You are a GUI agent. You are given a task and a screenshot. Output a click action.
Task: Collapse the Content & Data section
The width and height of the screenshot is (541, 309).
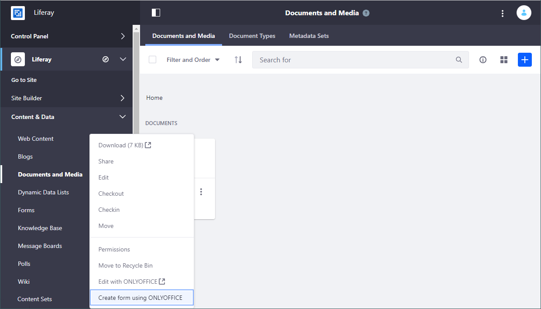coord(123,117)
